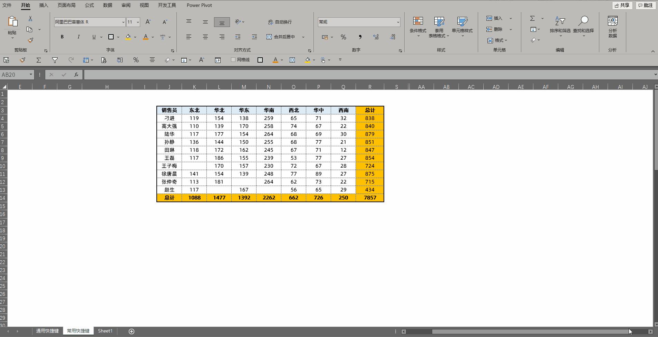The height and width of the screenshot is (337, 658).
Task: Click the Format Painter brush icon
Action: pos(30,40)
